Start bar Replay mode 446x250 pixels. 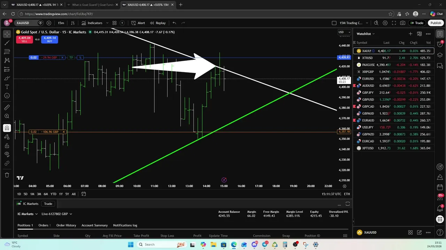pyautogui.click(x=157, y=23)
